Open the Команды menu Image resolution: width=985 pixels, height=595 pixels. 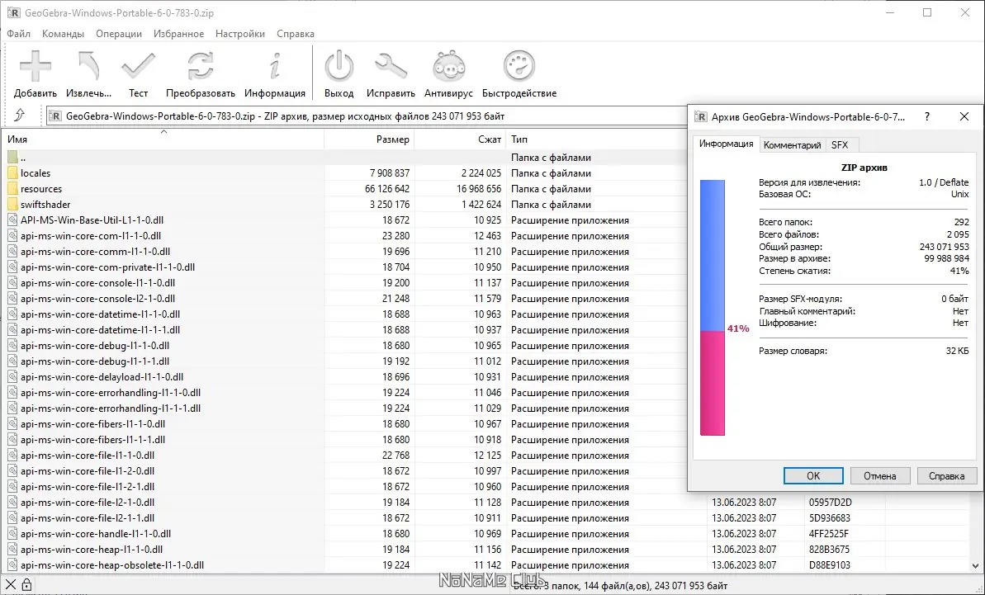tap(63, 34)
